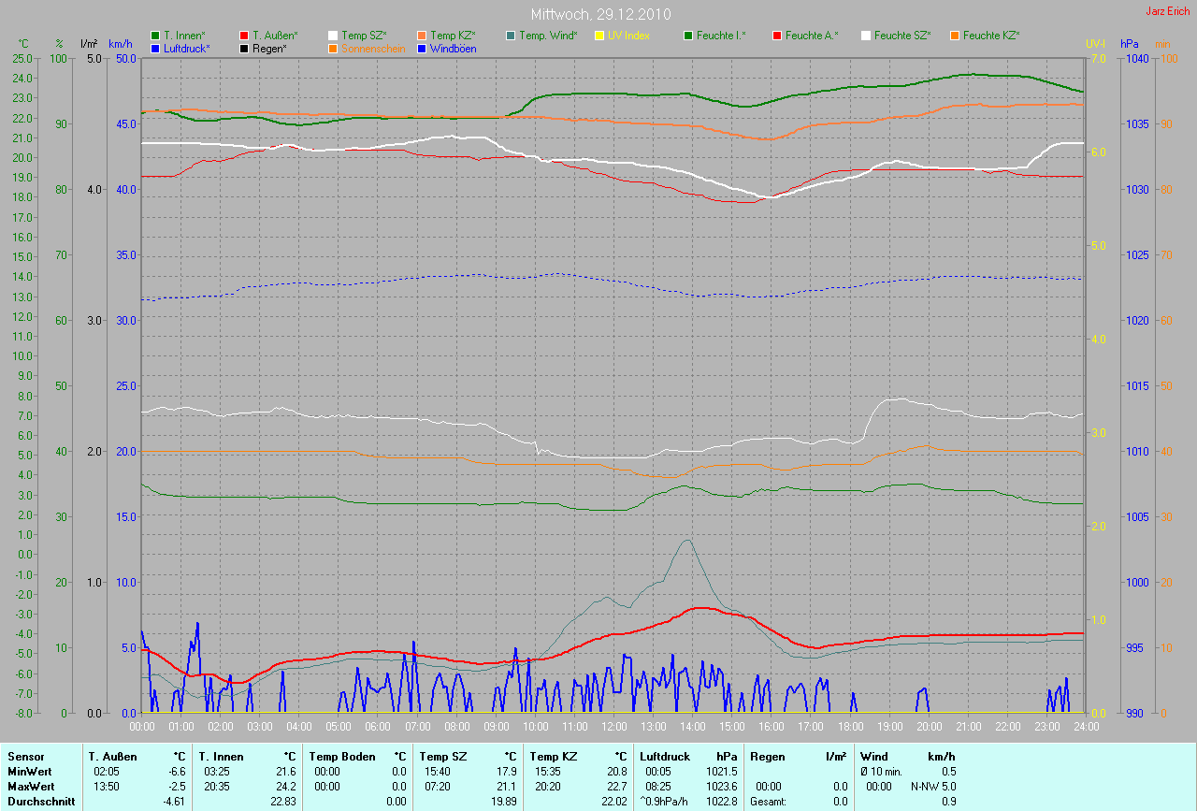
Task: Click the Luftdruck maximum "1023.6"
Action: click(722, 787)
